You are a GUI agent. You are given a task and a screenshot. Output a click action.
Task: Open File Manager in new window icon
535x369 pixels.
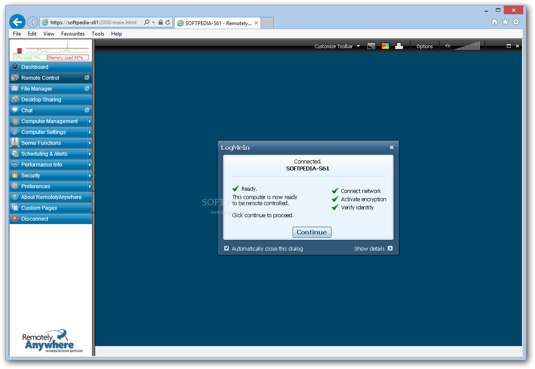tap(87, 88)
